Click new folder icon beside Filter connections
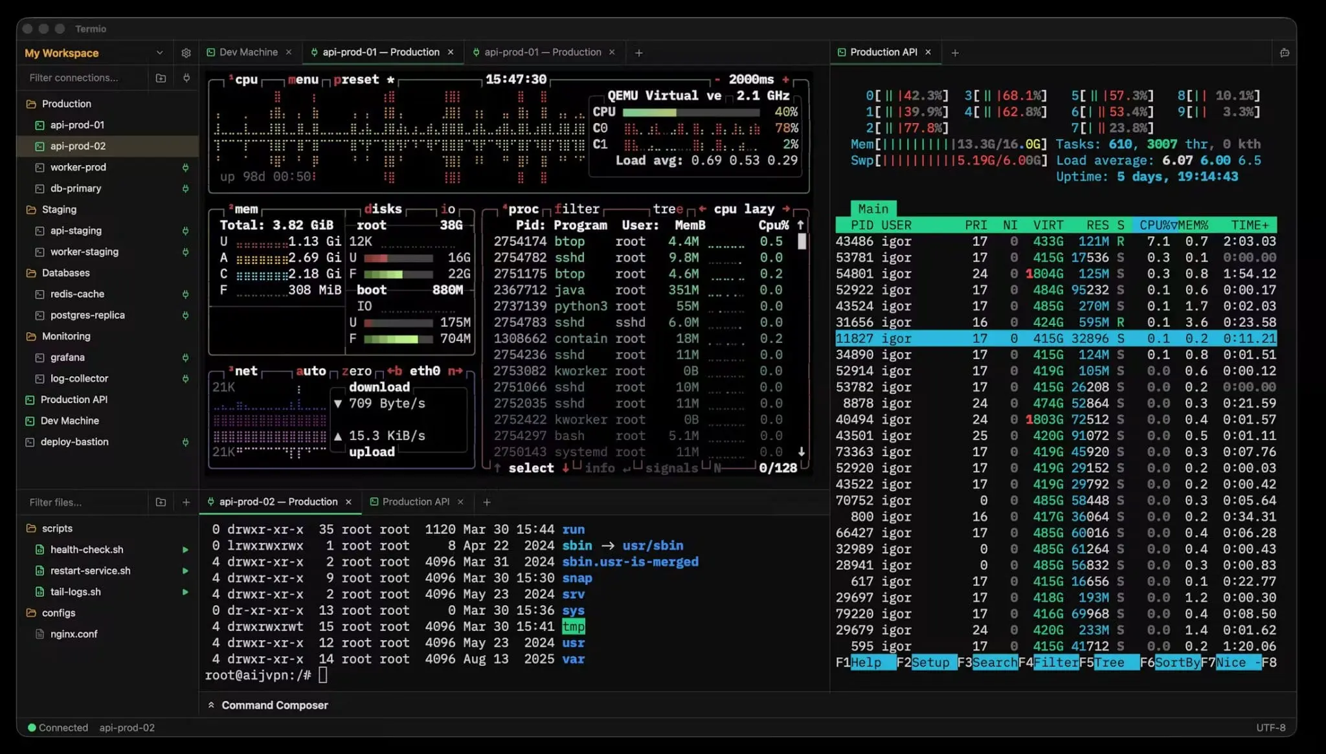1326x754 pixels. click(x=161, y=78)
